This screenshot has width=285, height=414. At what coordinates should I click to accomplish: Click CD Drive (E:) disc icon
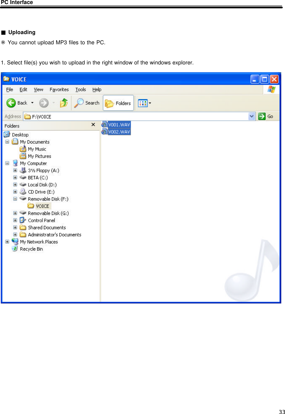(x=23, y=192)
